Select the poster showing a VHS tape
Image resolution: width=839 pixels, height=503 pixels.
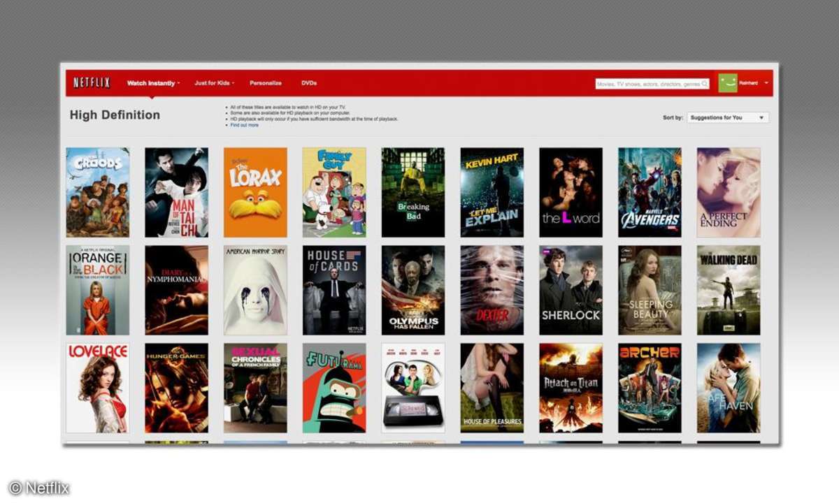click(x=413, y=388)
